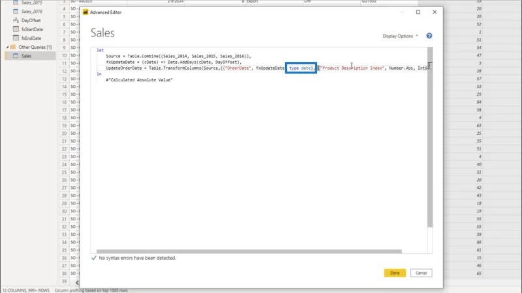Click the Sales table icon in queries pane
The width and height of the screenshot is (522, 293).
pos(16,56)
